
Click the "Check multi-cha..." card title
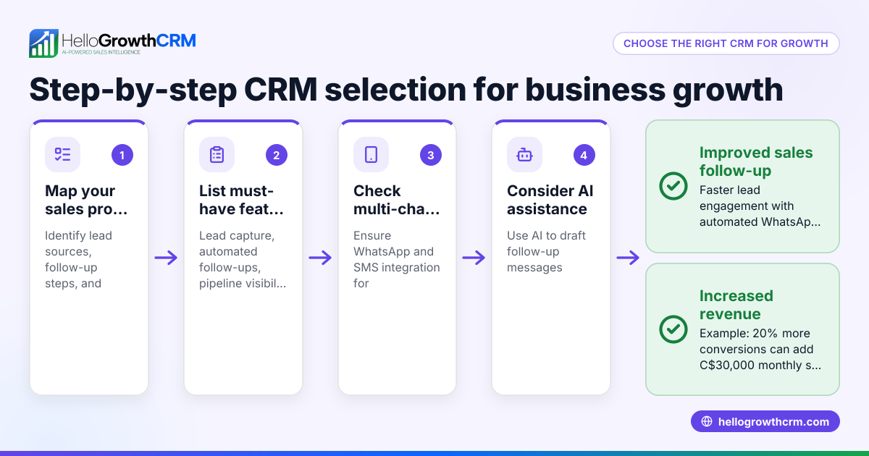point(396,200)
